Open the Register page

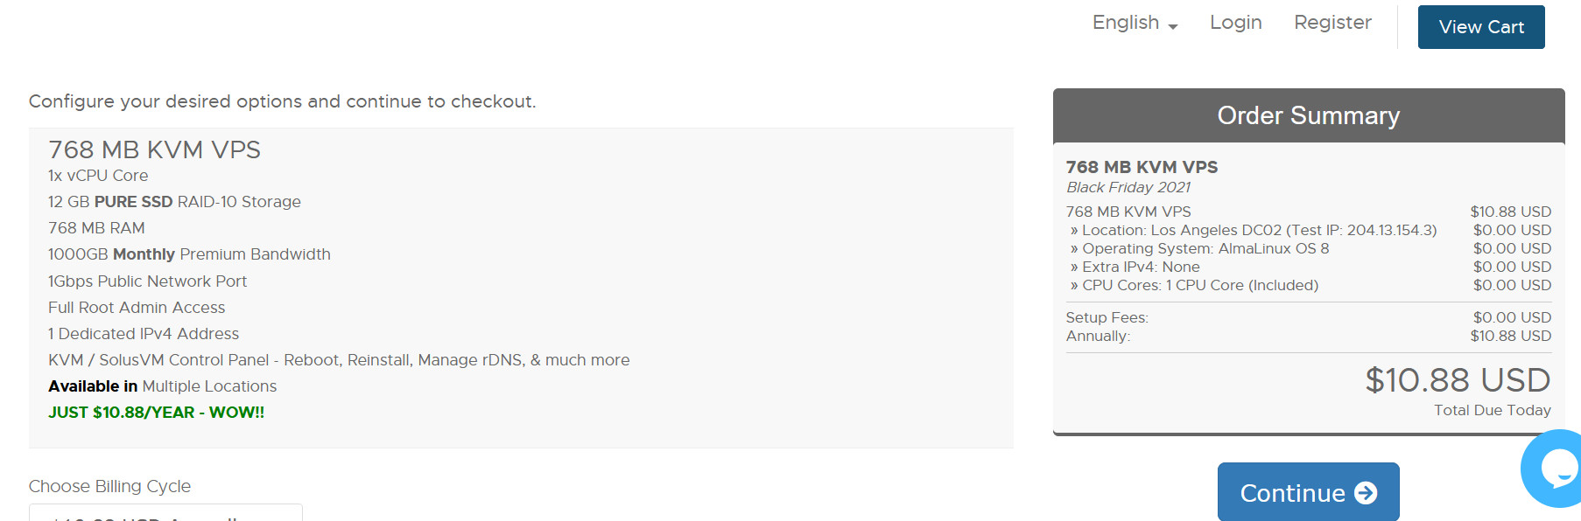1332,23
